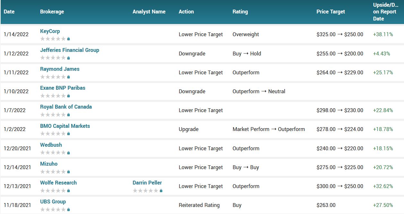Click the lock icon under Darrin Peller
The height and width of the screenshot is (214, 404).
pos(161,191)
